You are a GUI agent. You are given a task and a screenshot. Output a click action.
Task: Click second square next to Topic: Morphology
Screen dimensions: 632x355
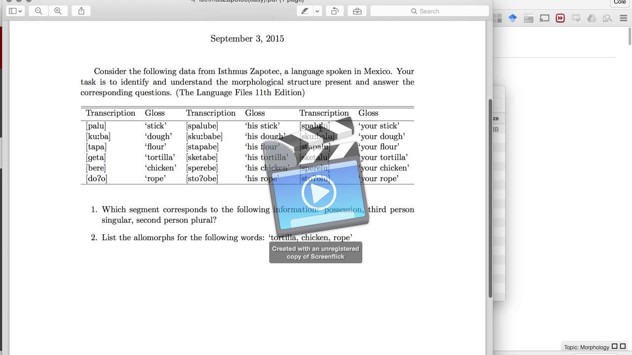click(x=623, y=347)
